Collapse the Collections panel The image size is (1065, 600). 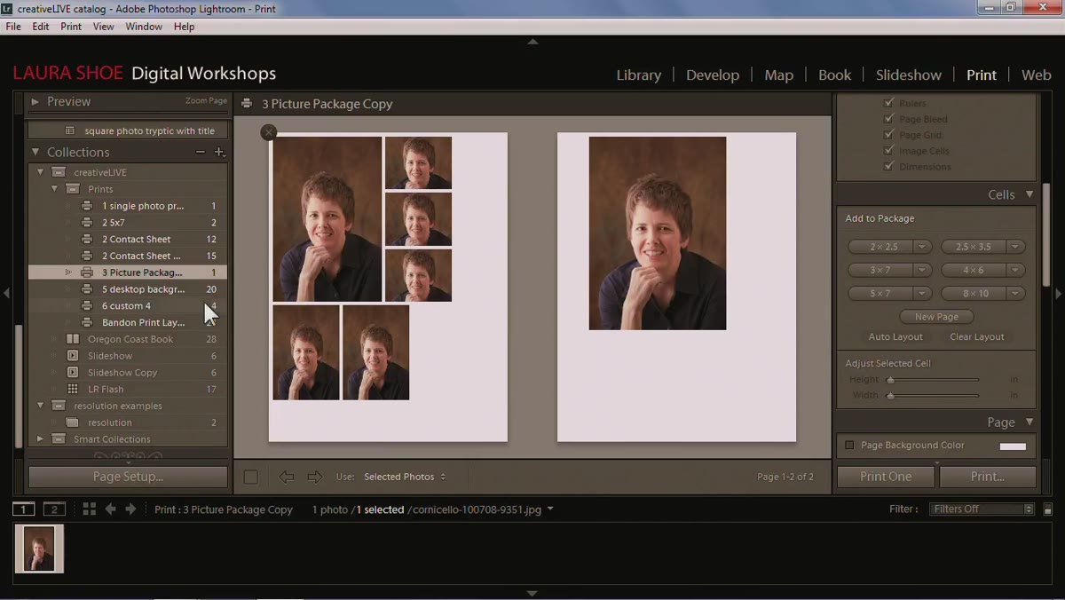pyautogui.click(x=35, y=153)
